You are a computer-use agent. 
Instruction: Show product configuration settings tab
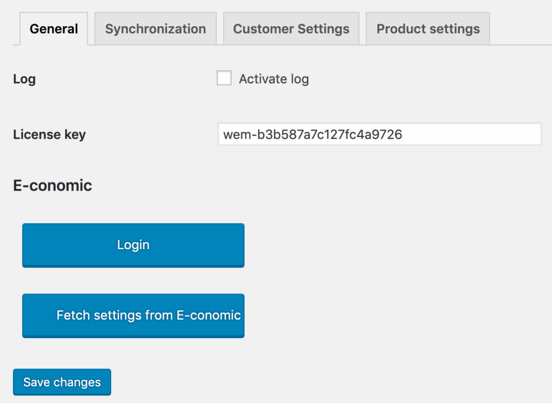(428, 29)
